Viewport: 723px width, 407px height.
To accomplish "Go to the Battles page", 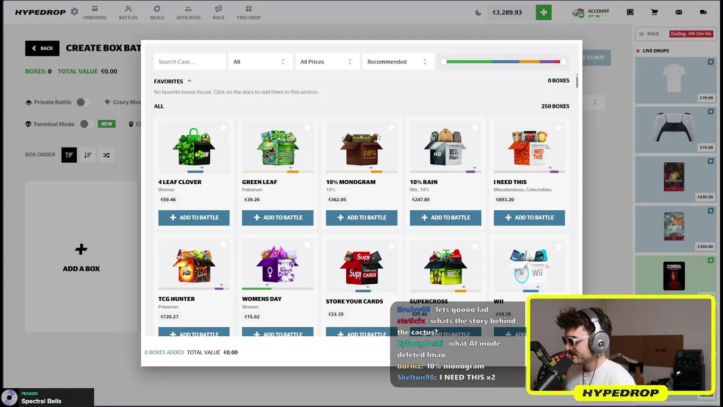I will coord(128,12).
